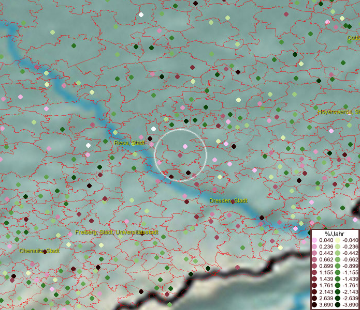Click the 1.155 legend value text
Image resolution: width=360 pixels, height=310 pixels.
[x=326, y=272]
